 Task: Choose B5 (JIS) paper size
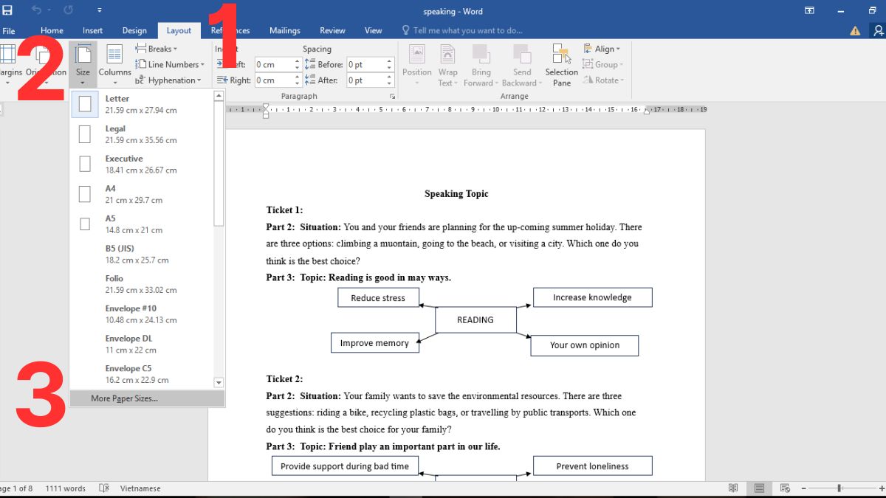pos(142,255)
